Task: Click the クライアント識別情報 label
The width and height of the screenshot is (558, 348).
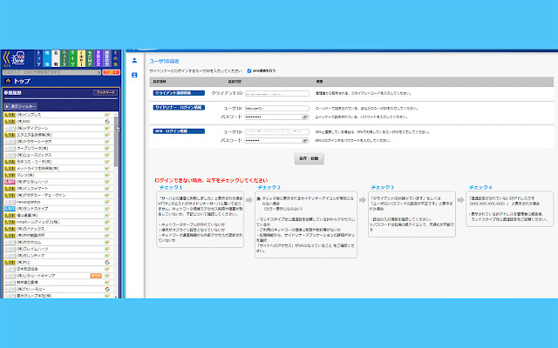Action: 179,93
